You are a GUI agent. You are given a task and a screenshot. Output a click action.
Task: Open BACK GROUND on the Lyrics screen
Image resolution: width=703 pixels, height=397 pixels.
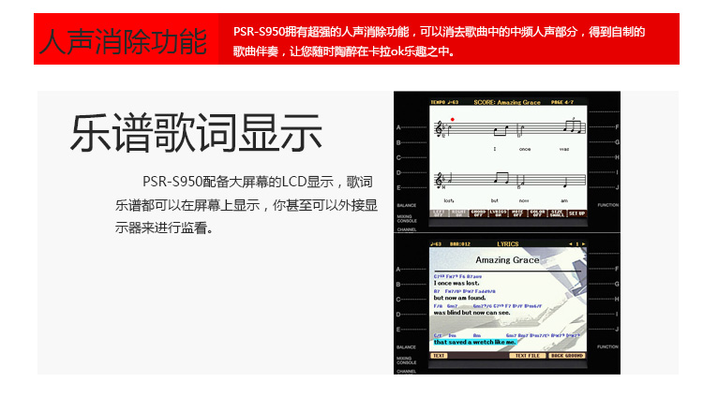[567, 355]
